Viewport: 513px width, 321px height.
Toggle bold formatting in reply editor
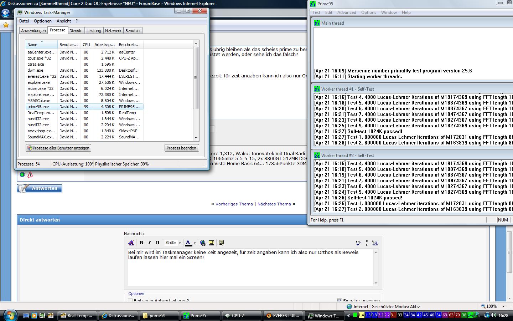[141, 243]
